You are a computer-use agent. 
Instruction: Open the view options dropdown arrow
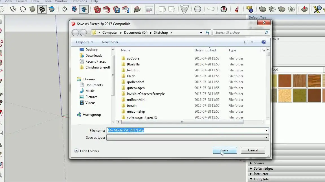tap(252, 42)
